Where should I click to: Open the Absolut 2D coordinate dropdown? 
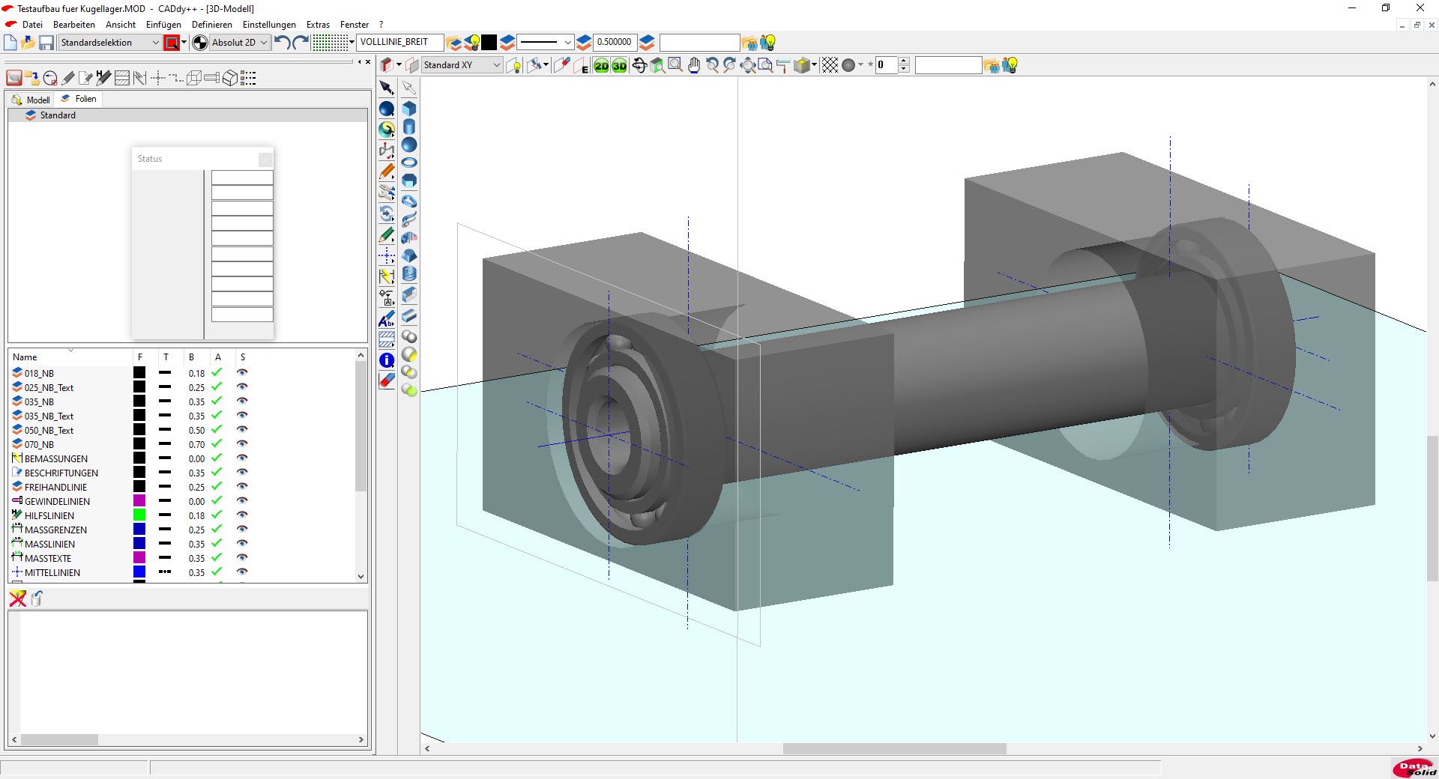[263, 43]
